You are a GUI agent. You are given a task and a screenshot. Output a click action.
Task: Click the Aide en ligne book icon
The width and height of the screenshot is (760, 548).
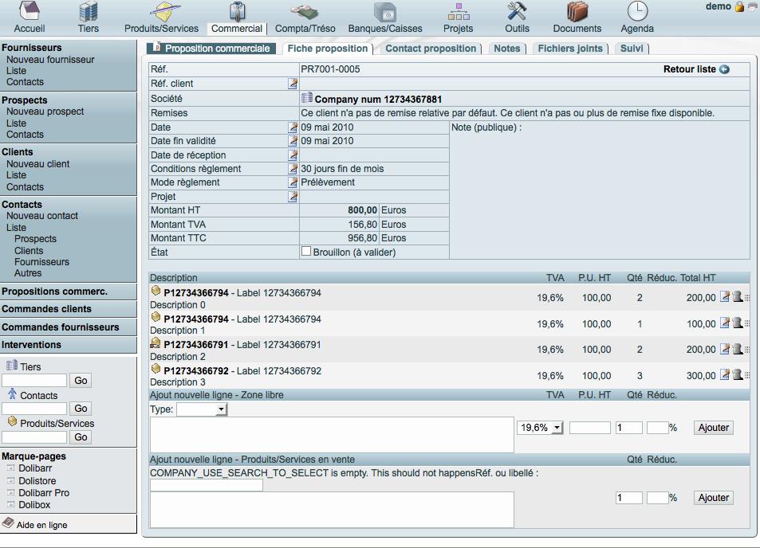click(8, 523)
